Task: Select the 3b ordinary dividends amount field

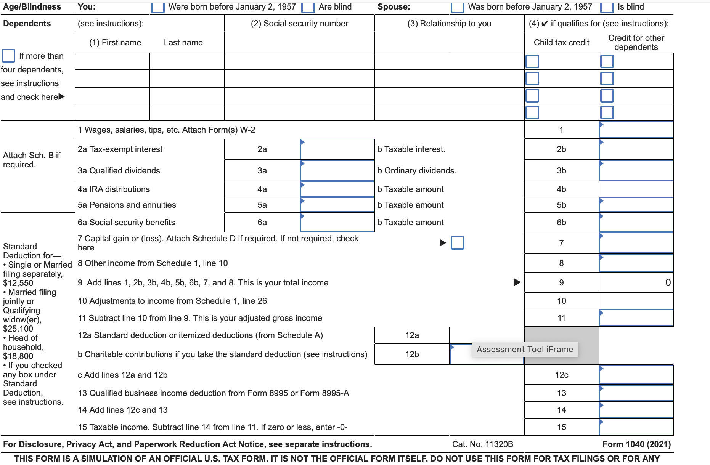Action: 636,170
